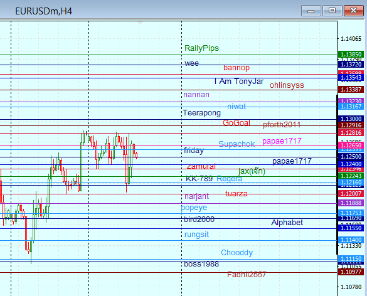Select the green 1.13850 price tag

click(x=351, y=55)
